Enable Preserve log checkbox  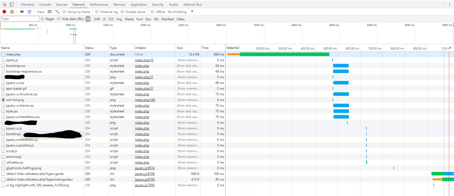(x=97, y=12)
